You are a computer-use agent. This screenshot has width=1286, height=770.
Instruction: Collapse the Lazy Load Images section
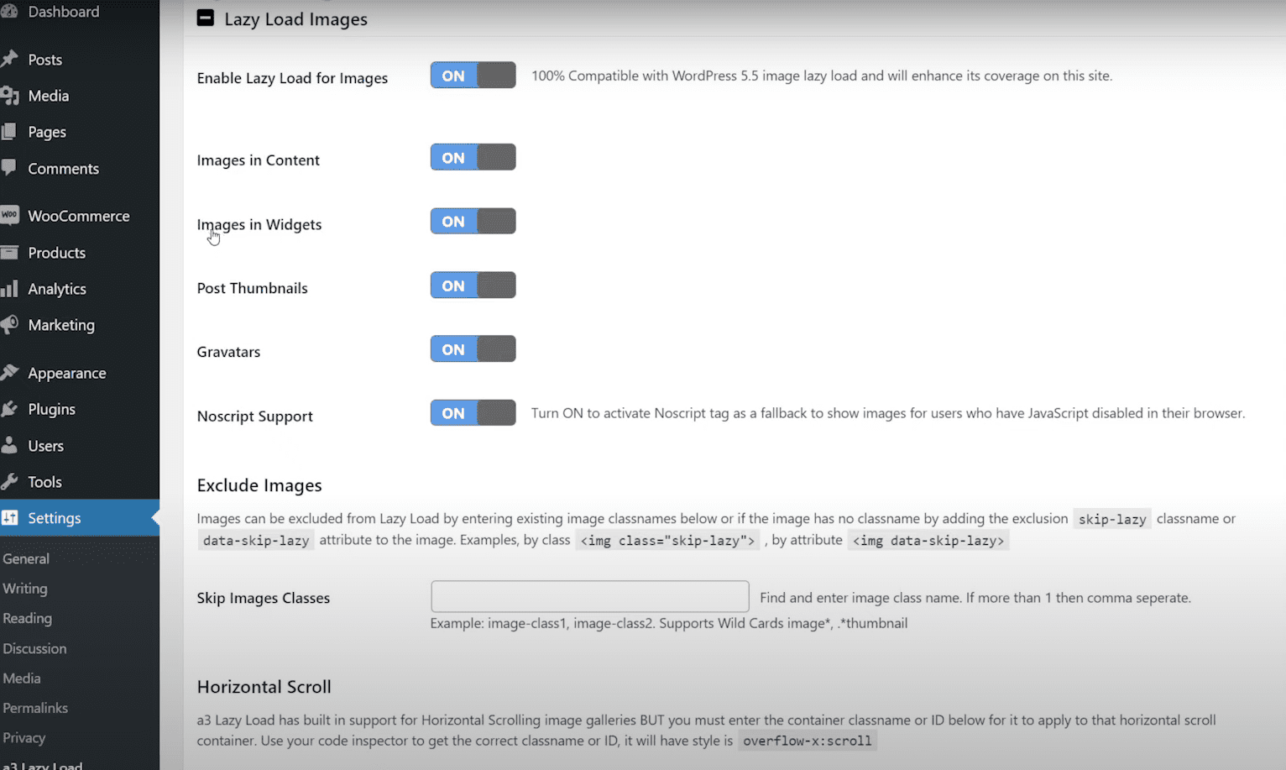tap(206, 18)
